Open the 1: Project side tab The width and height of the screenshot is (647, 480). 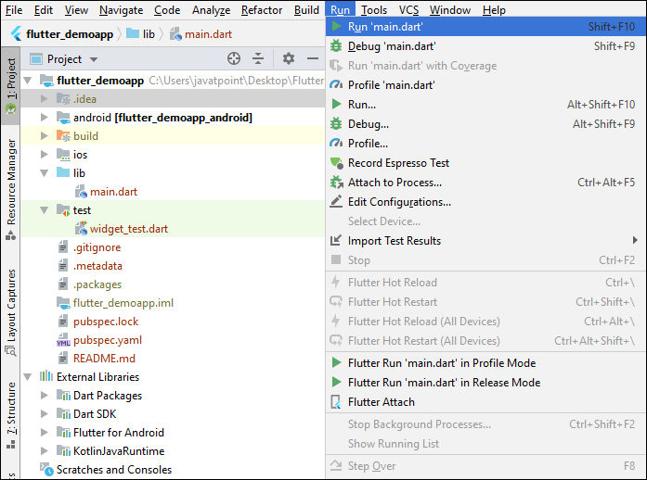point(11,85)
